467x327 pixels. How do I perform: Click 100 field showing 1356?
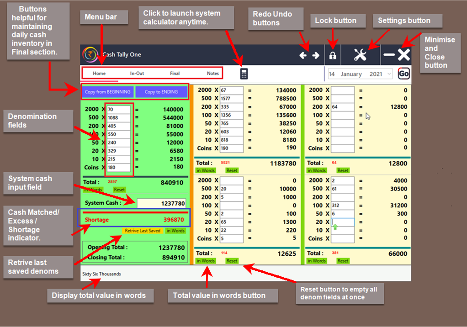tap(231, 115)
